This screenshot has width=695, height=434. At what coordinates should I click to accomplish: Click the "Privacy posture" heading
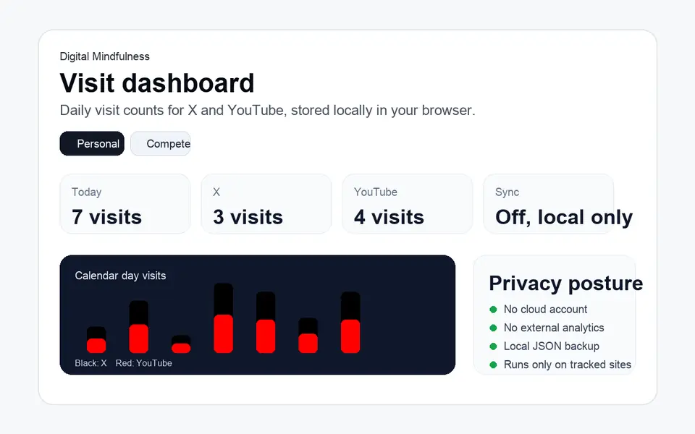pyautogui.click(x=566, y=284)
